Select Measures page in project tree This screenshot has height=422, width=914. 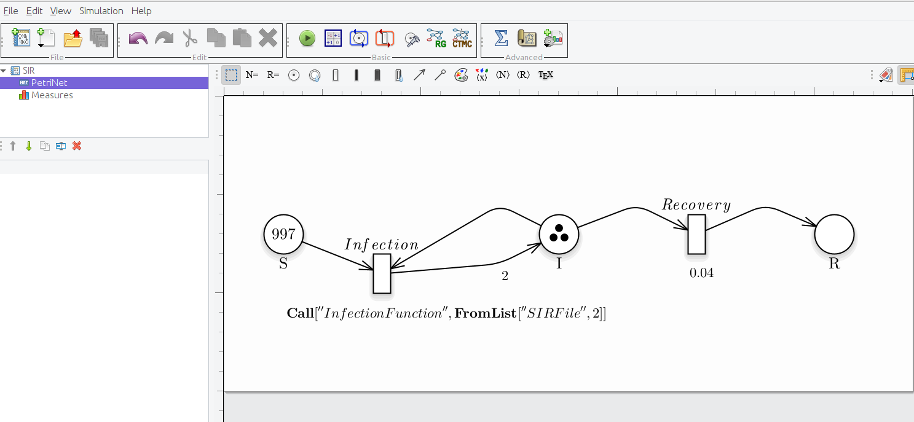tap(52, 95)
